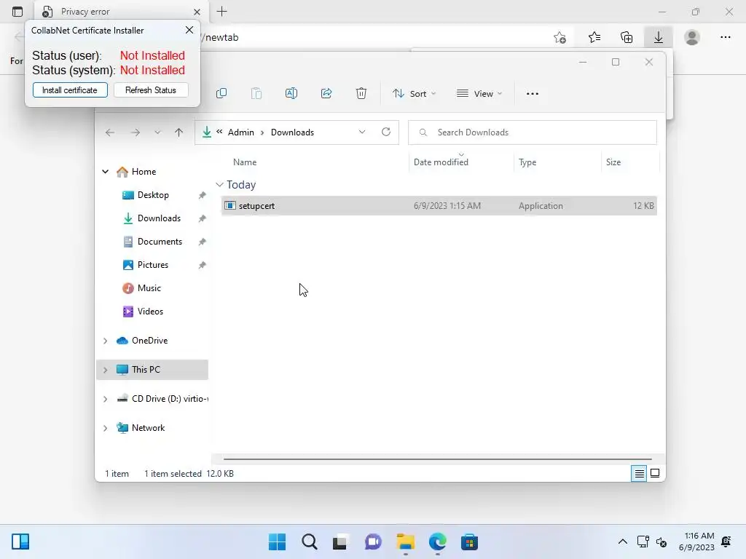Collapse the Home tree node

click(105, 172)
